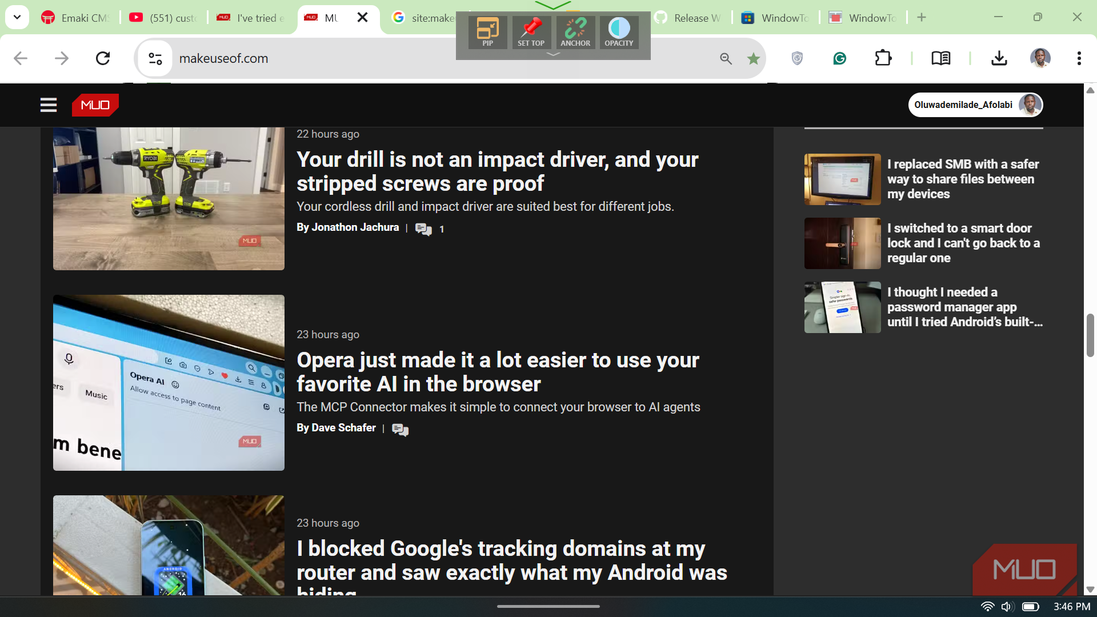Open the drill vs impact driver article headline
1097x617 pixels.
point(497,171)
